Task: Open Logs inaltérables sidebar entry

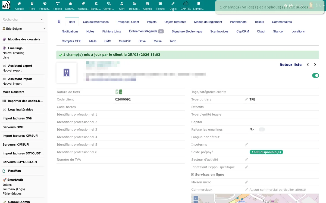Action: click(x=21, y=110)
